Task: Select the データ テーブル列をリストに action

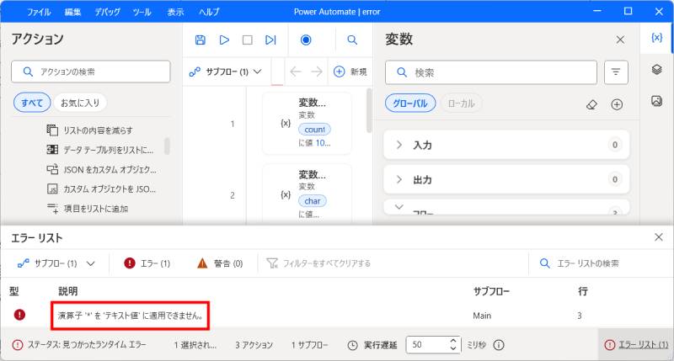Action: pos(99,150)
